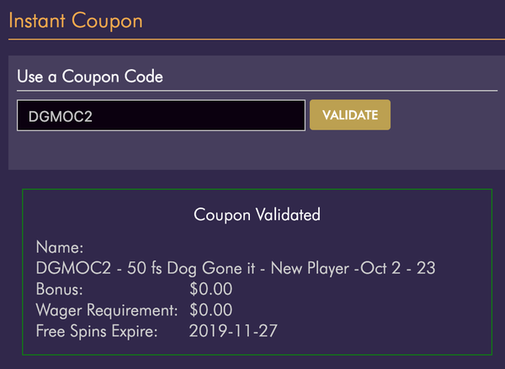Click the VALIDATE button
This screenshot has width=505, height=369.
click(x=350, y=114)
